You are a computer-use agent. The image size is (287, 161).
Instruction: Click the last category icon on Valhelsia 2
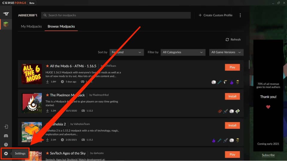237,140
